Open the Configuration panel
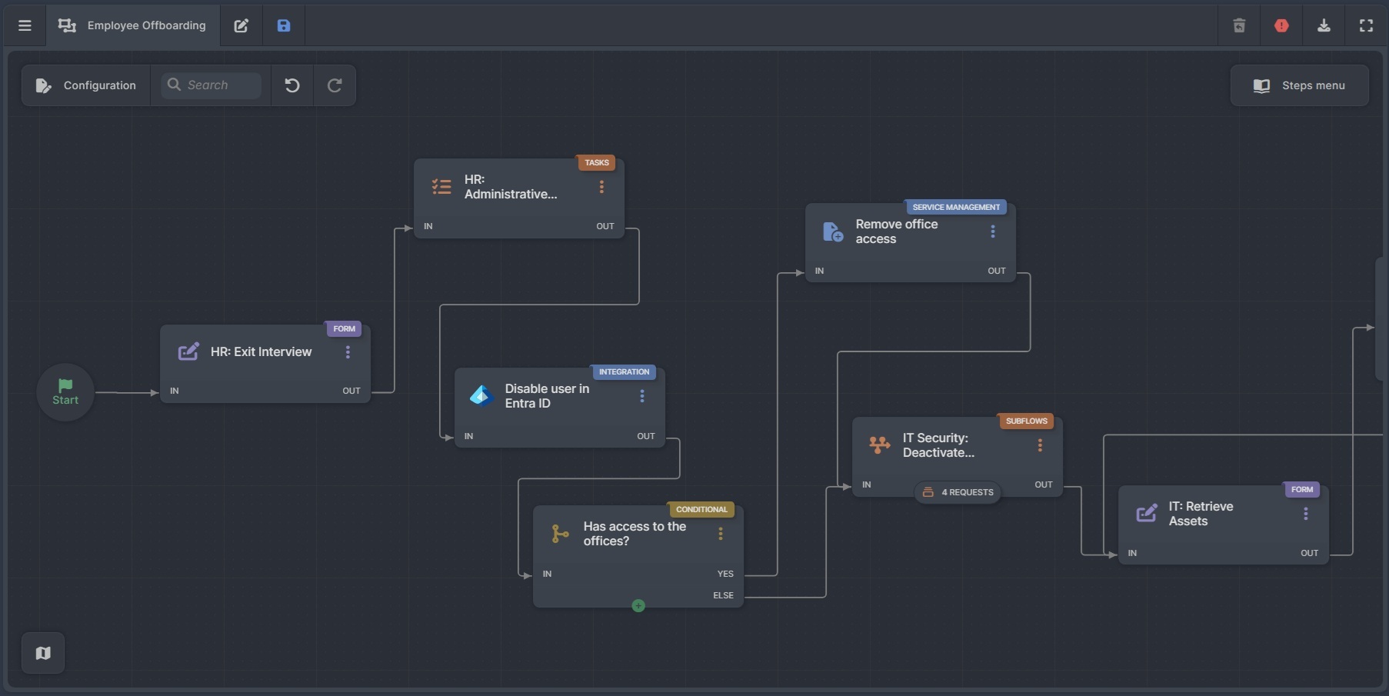This screenshot has width=1389, height=696. pyautogui.click(x=86, y=85)
